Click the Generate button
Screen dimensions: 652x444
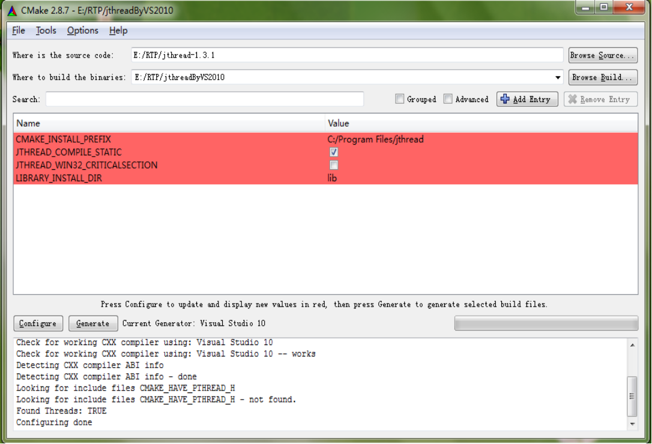pyautogui.click(x=92, y=323)
